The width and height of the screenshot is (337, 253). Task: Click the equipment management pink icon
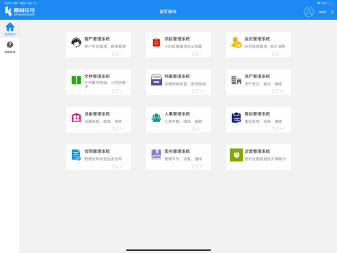(76, 117)
